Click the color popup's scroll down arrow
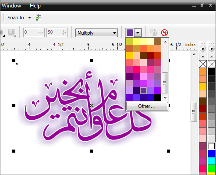216x175 pixels. (x=165, y=97)
